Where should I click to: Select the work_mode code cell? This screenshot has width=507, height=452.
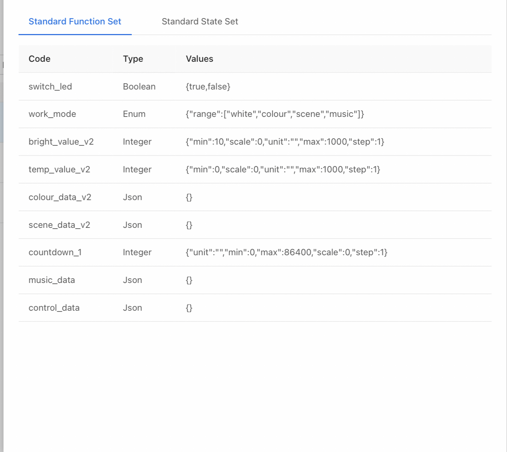tap(52, 114)
